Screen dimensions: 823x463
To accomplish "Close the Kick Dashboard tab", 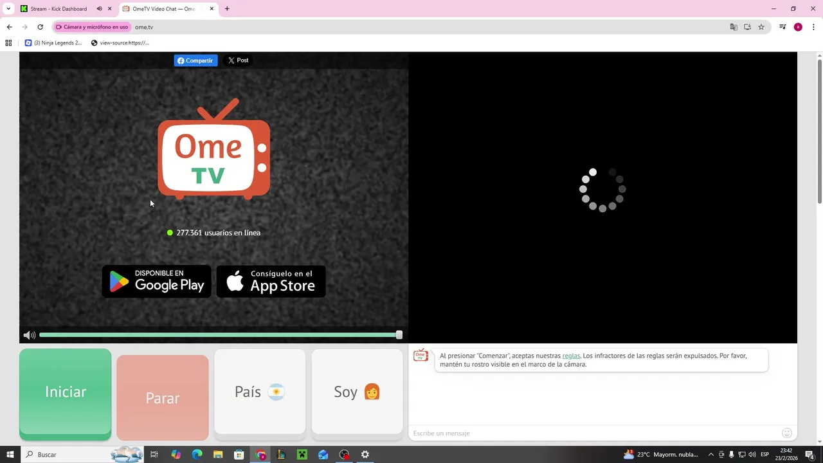I will [109, 9].
